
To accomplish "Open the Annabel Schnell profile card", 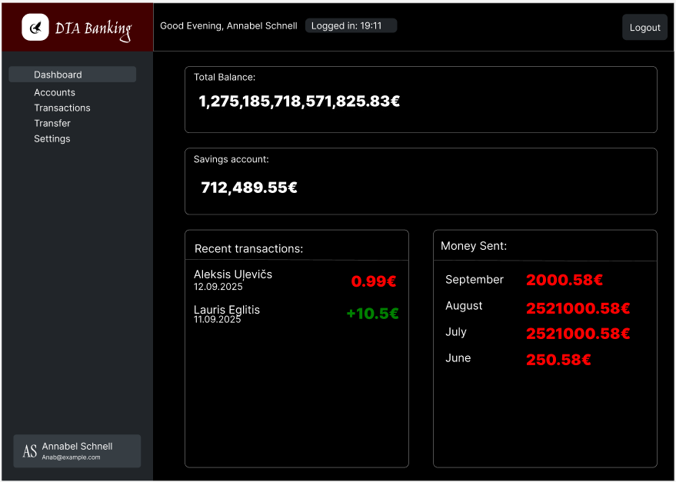I will point(77,451).
